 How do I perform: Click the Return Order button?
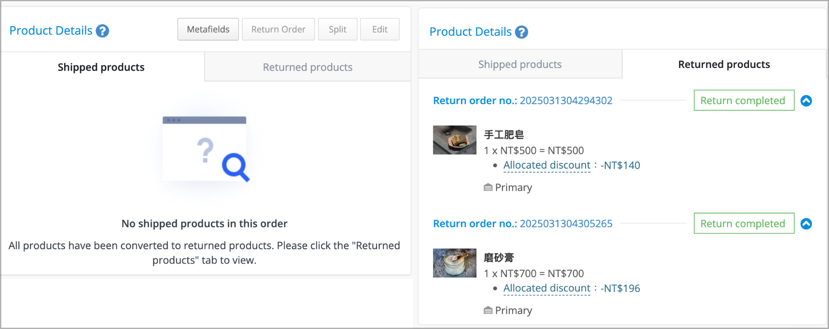point(278,29)
